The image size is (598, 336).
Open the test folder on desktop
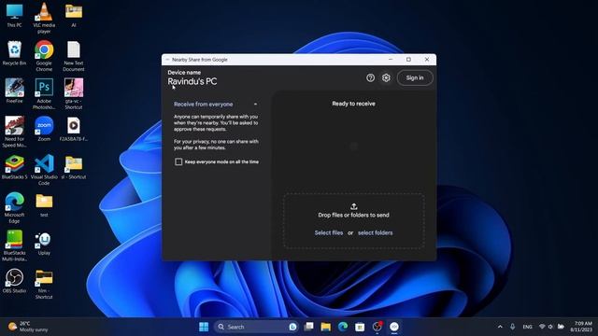click(x=44, y=205)
